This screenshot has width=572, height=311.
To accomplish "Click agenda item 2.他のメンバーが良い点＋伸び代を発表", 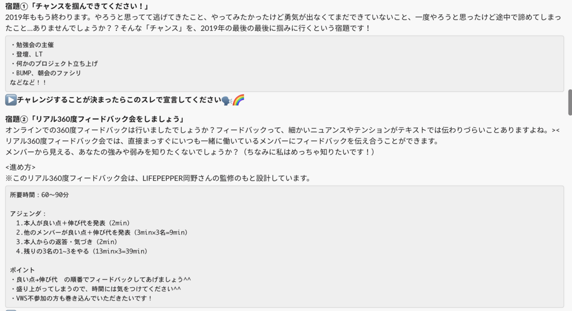I will click(102, 232).
